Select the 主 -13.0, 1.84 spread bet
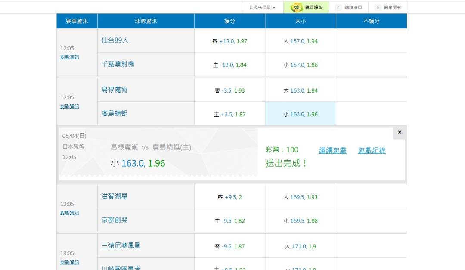 click(x=230, y=65)
